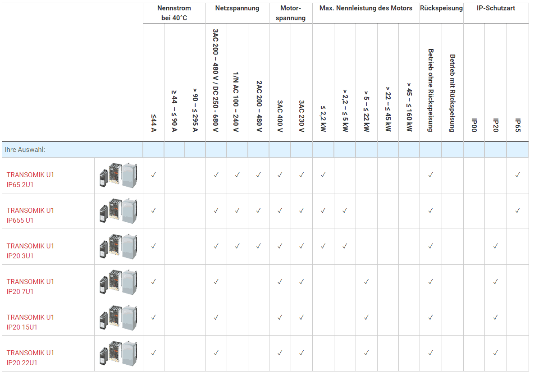Click the Betrieb ohne Rückspeisung checkmark in IP20 22U1 row

[431, 353]
